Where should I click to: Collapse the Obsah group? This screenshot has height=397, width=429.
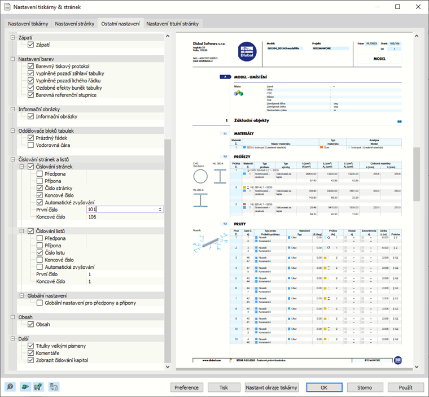pyautogui.click(x=12, y=317)
